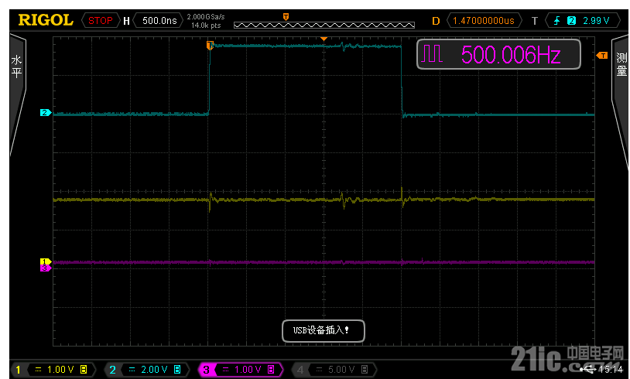
Task: Click the RIGOL logo
Action: 46,20
